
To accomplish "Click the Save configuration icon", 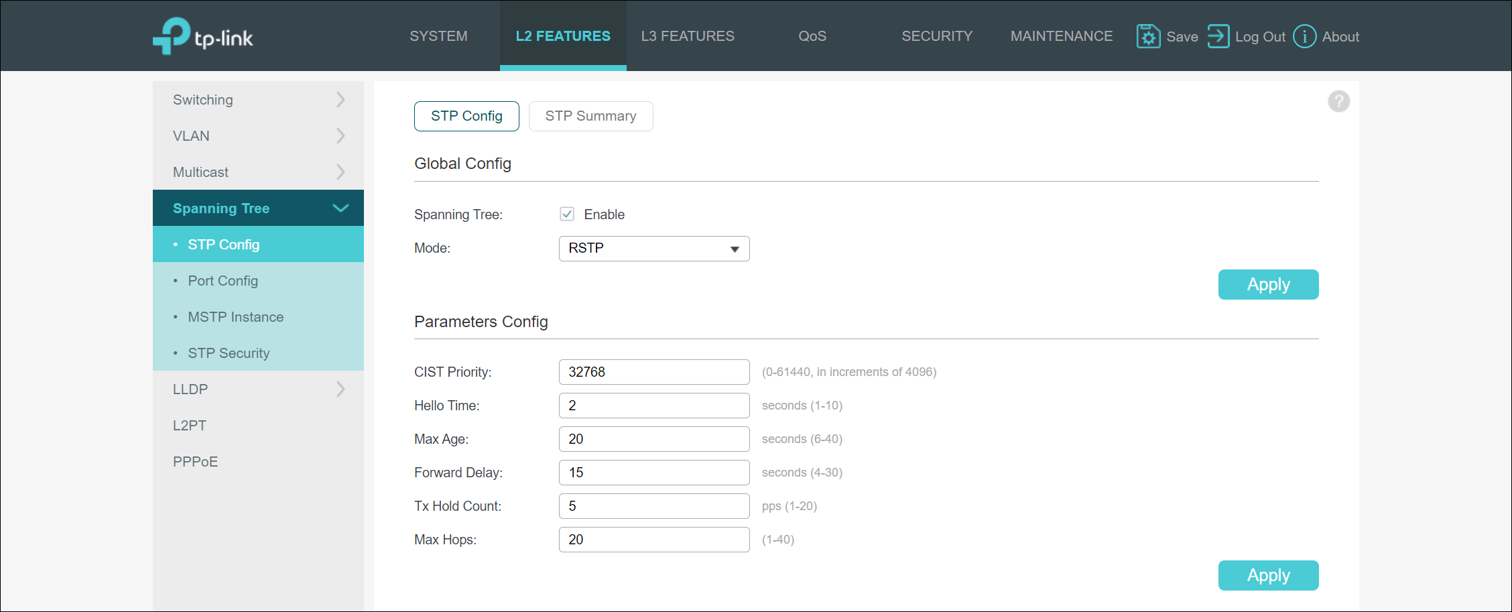I will [x=1148, y=36].
